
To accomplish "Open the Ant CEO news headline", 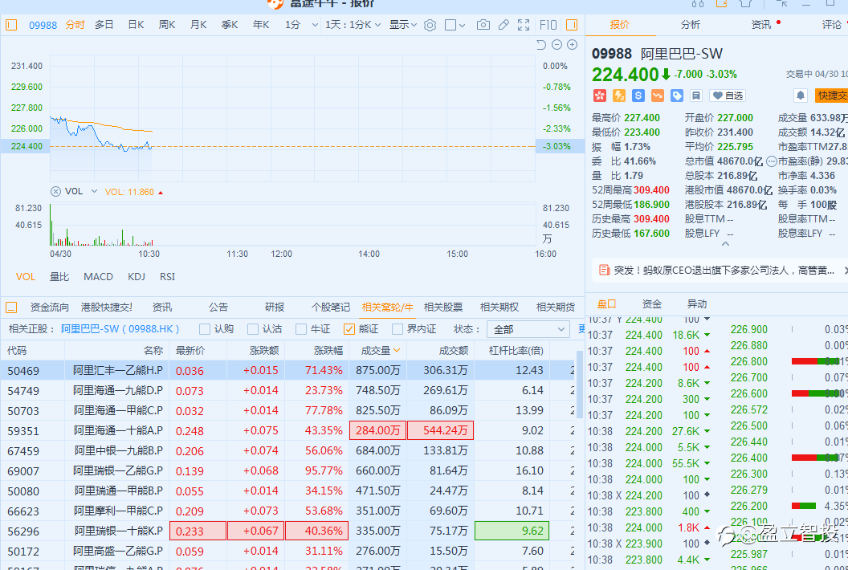I will coord(724,270).
